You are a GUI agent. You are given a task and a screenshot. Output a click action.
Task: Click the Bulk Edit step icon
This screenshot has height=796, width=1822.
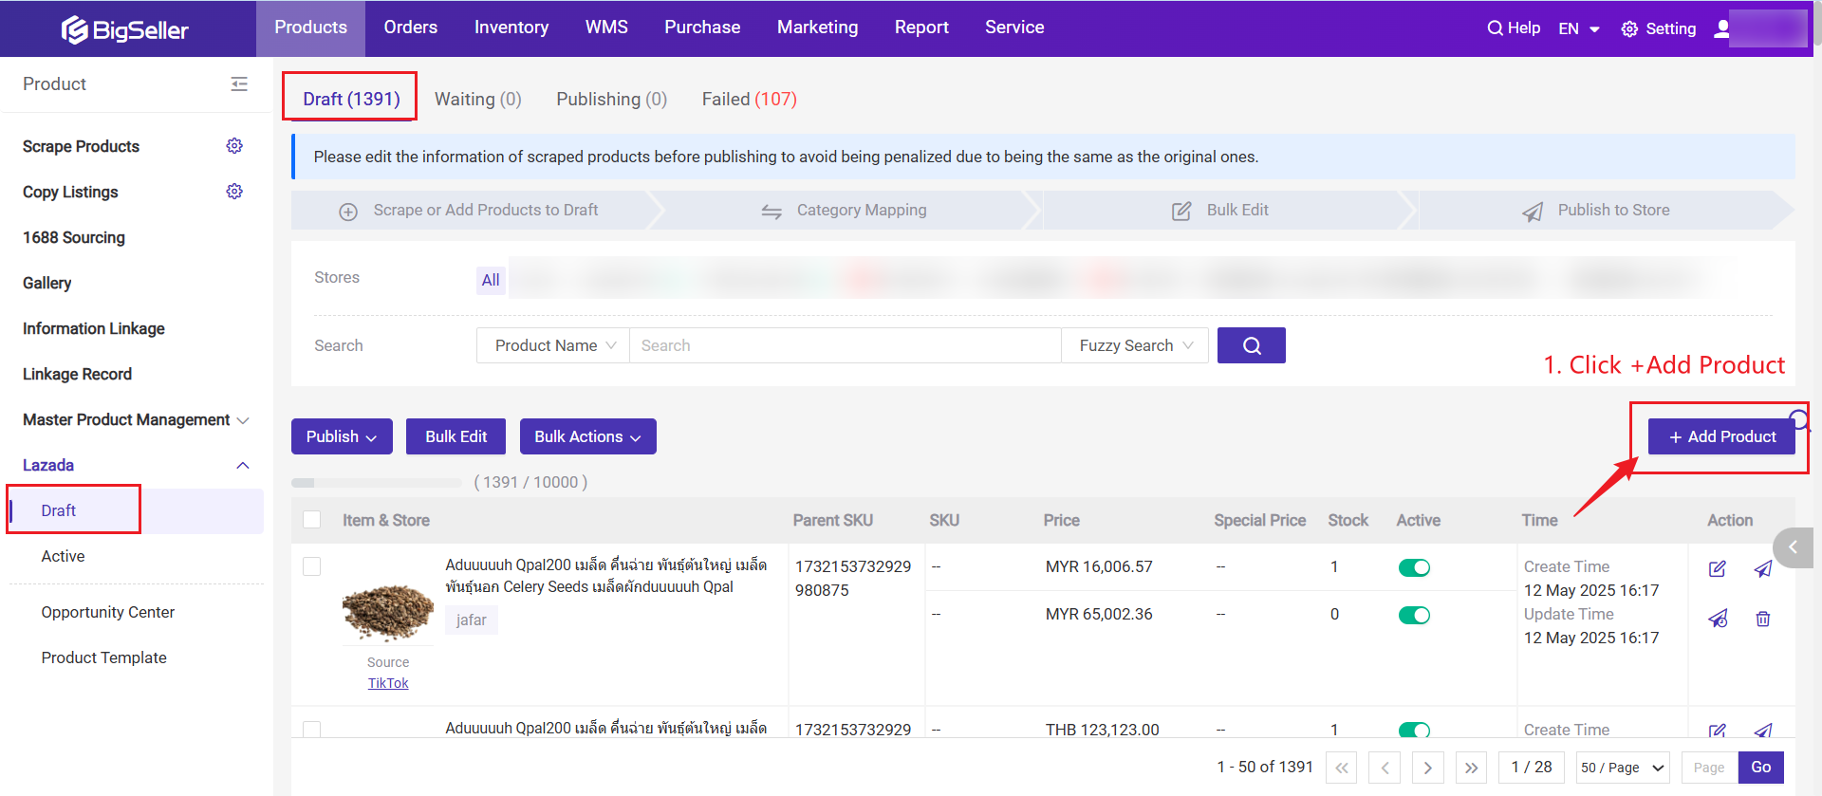(1181, 211)
